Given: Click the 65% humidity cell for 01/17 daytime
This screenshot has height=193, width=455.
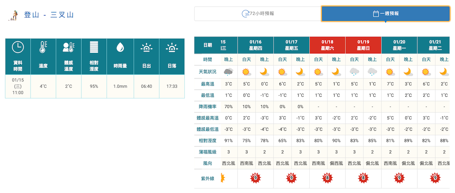Looking at the screenshot, I should tap(282, 141).
